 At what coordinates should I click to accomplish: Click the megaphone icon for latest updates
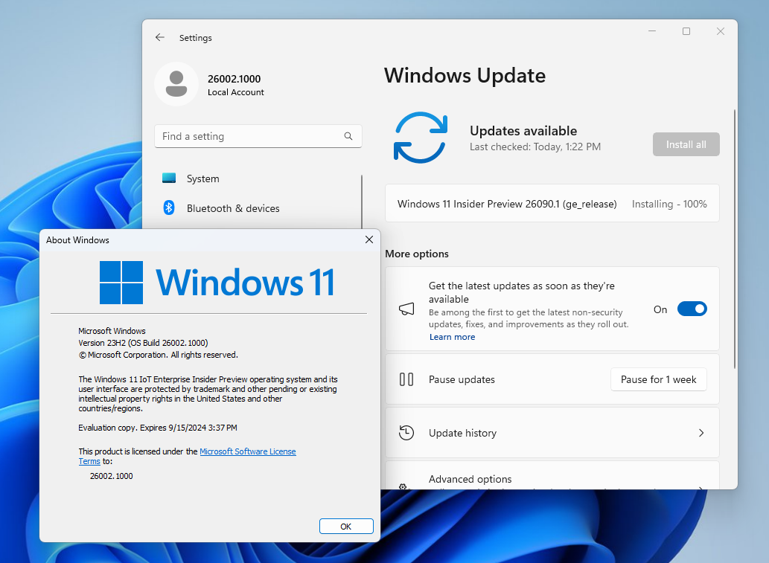(x=406, y=309)
